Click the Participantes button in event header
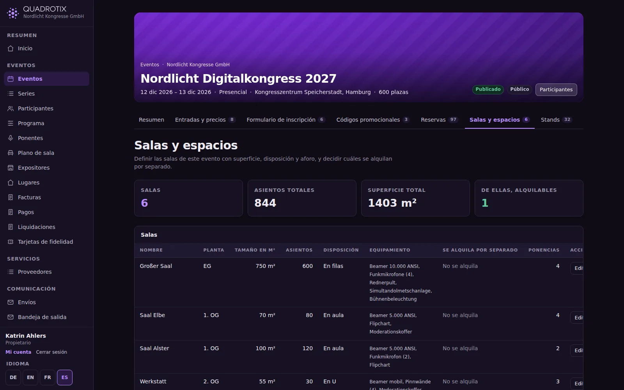Screen dimensions: 624x390 (556, 90)
